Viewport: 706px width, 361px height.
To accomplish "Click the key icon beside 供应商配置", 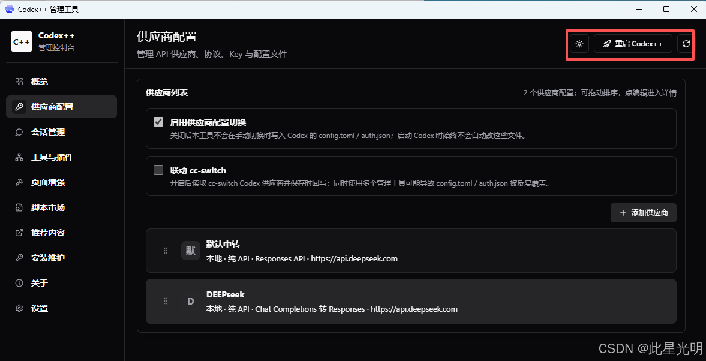I will coord(19,107).
